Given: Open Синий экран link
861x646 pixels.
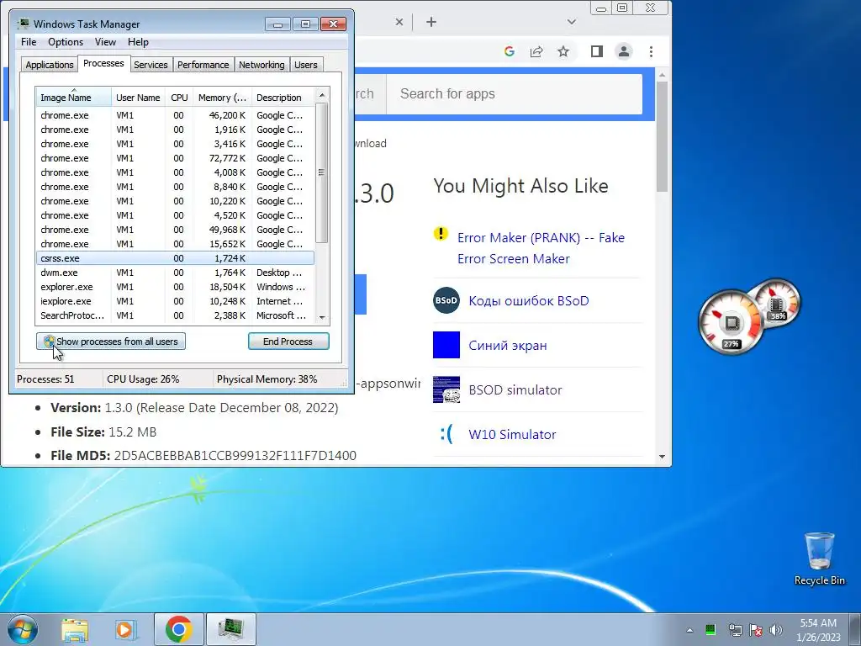Looking at the screenshot, I should [507, 346].
